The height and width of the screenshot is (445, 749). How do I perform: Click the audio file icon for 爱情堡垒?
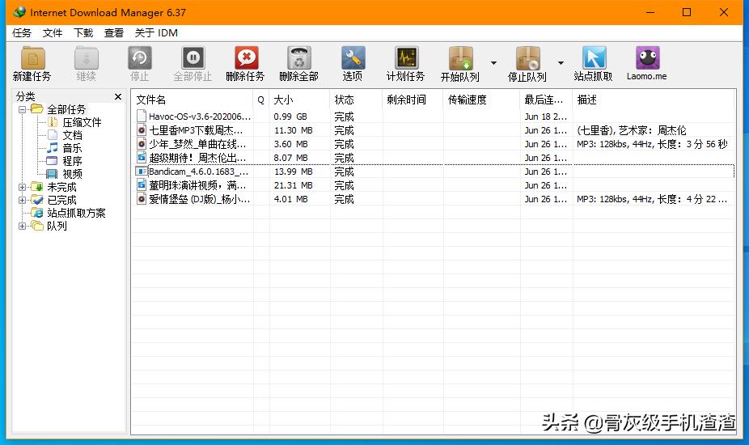(x=142, y=199)
